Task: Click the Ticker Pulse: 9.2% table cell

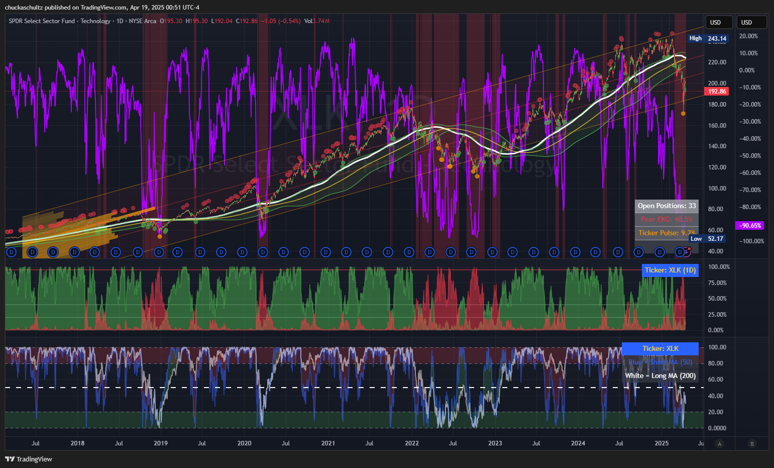Action: point(667,233)
